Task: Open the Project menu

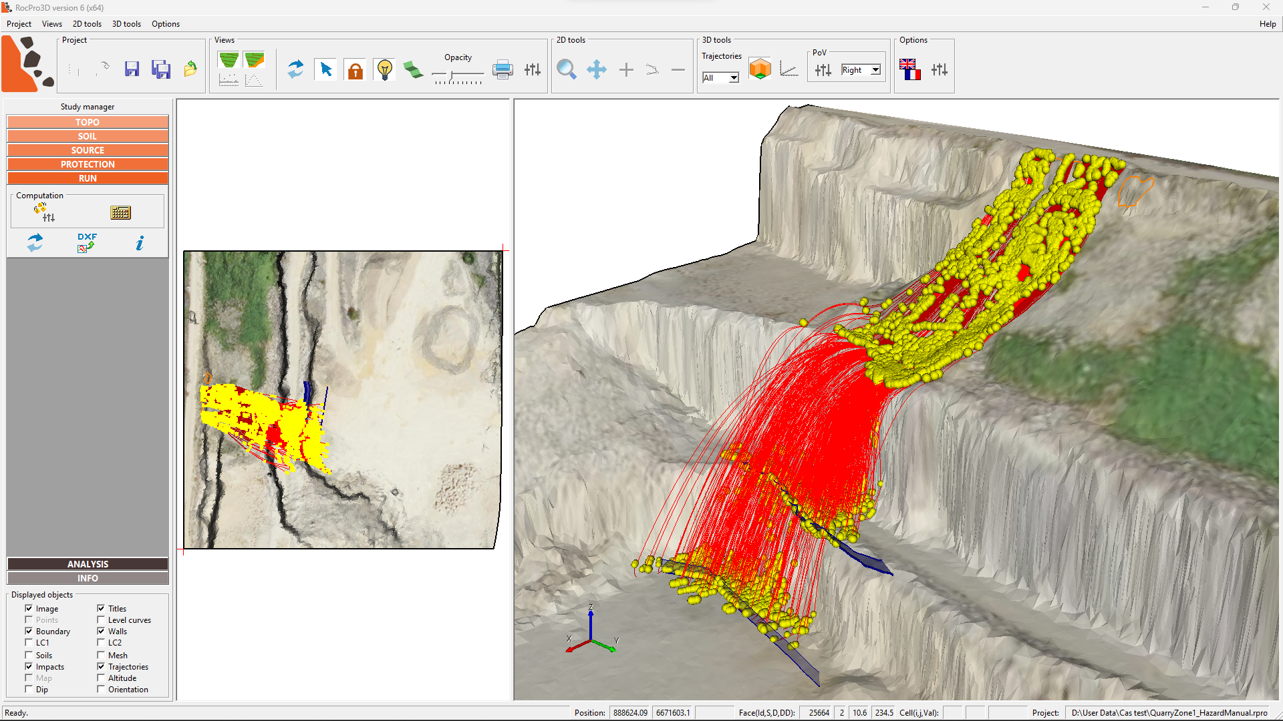Action: 19,24
